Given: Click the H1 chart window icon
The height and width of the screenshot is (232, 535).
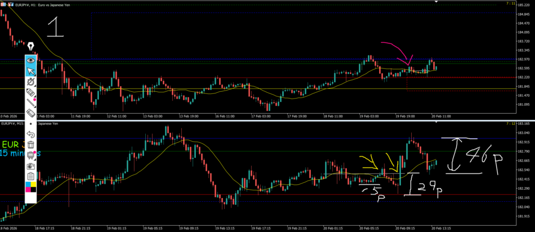Looking at the screenshot, I should (x=3, y=3).
